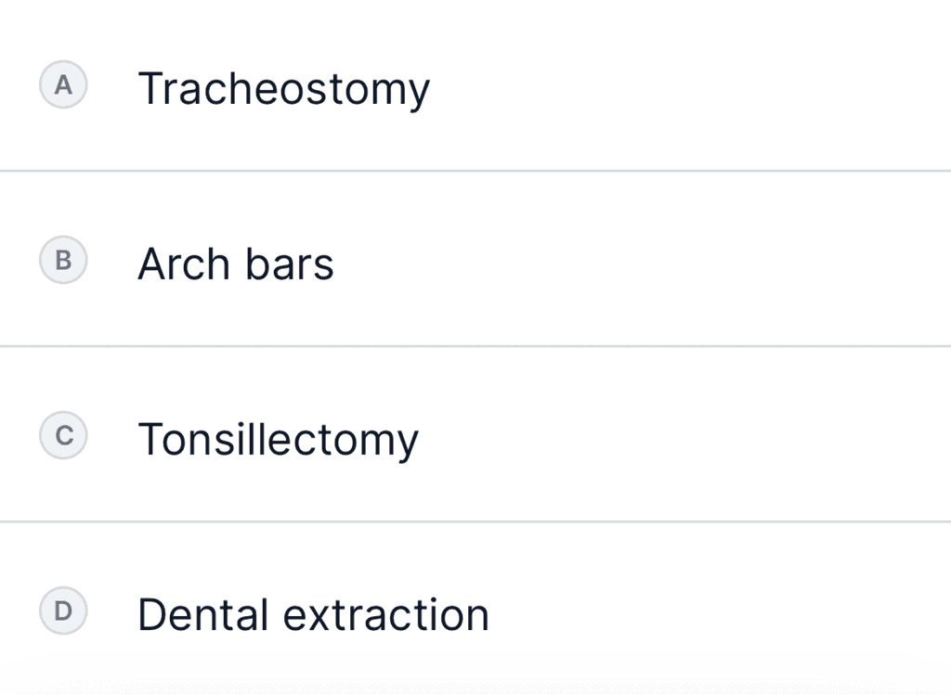
Task: Select the A radio circle
Action: pos(63,85)
